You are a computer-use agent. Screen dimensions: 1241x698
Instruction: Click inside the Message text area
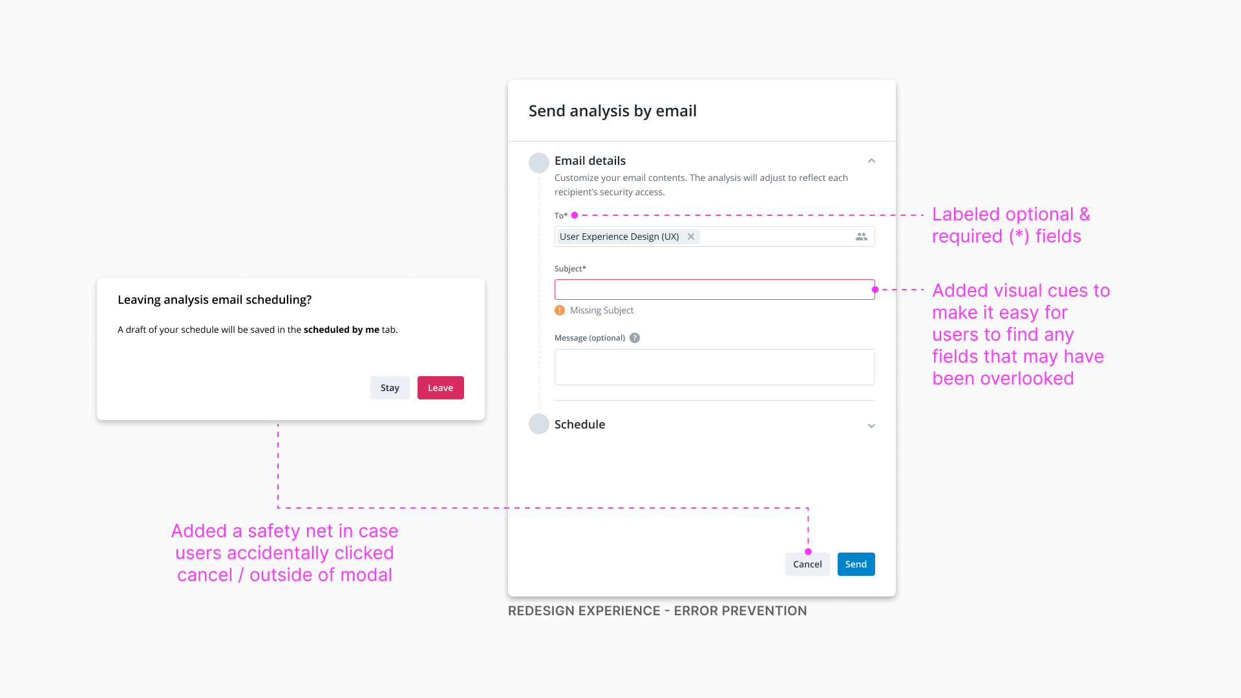coord(715,367)
